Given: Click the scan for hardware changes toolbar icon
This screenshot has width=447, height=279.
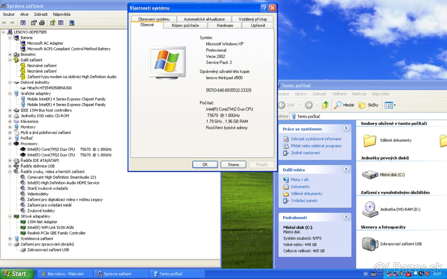Looking at the screenshot, I should click(x=72, y=23).
